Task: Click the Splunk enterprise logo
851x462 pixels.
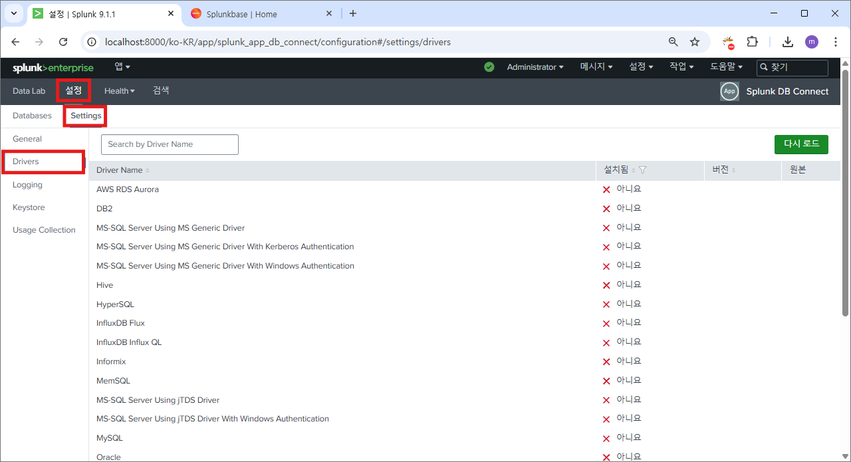Action: (53, 68)
